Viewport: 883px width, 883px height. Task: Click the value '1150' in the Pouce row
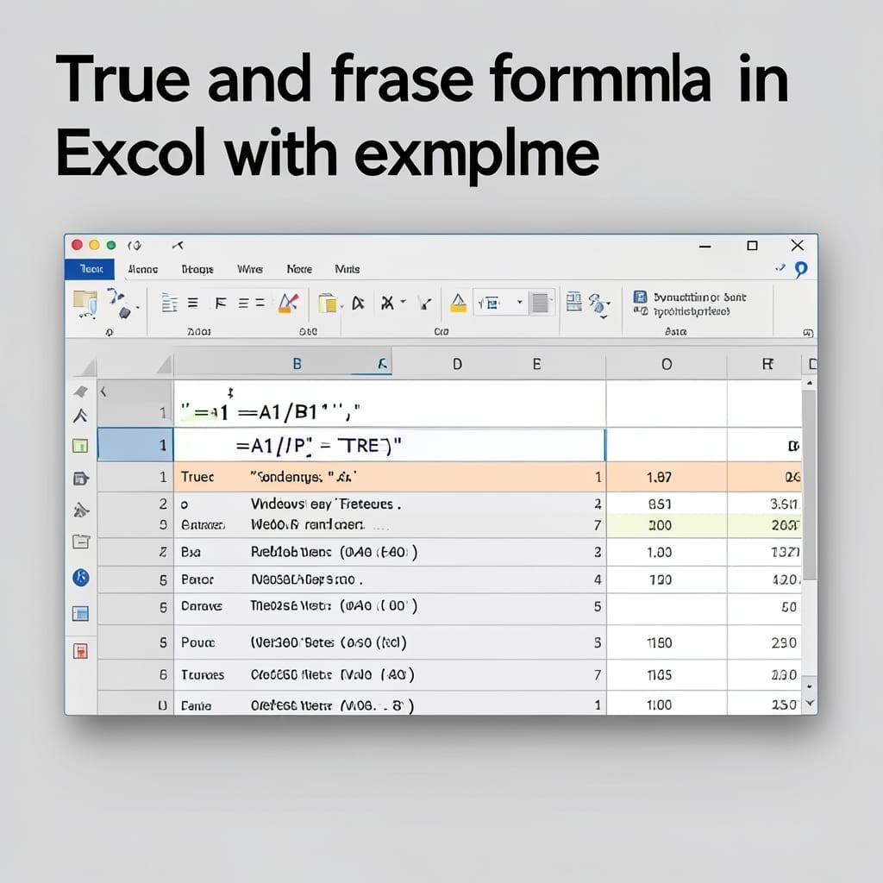tap(659, 642)
